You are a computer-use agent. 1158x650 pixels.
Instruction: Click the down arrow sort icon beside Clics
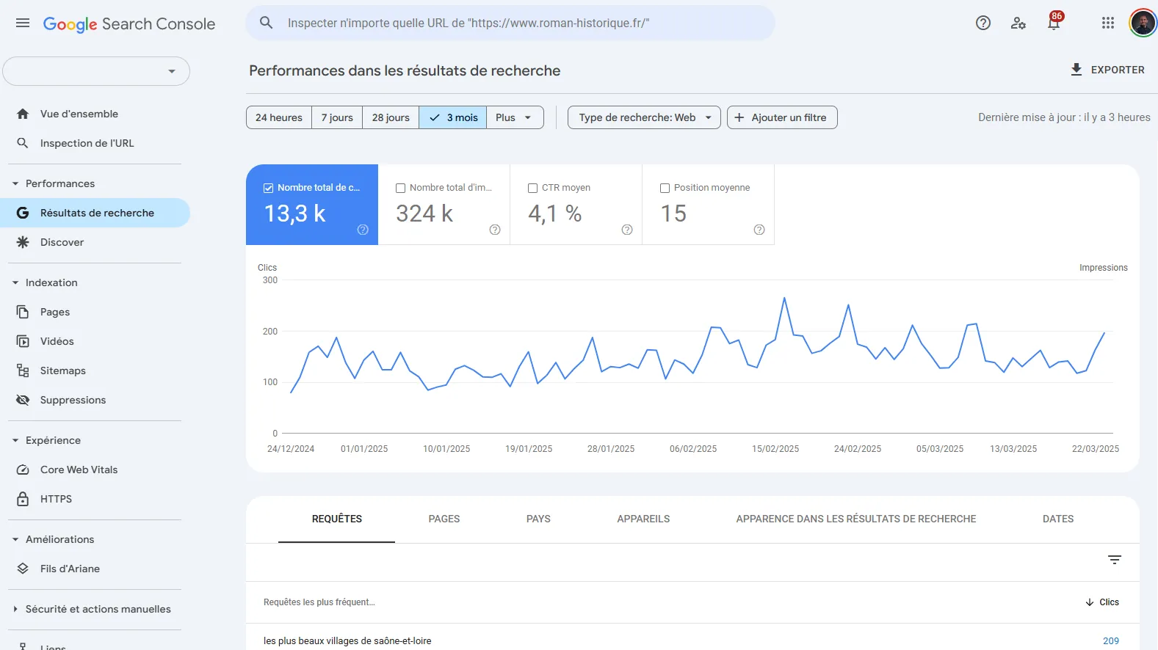tap(1090, 602)
